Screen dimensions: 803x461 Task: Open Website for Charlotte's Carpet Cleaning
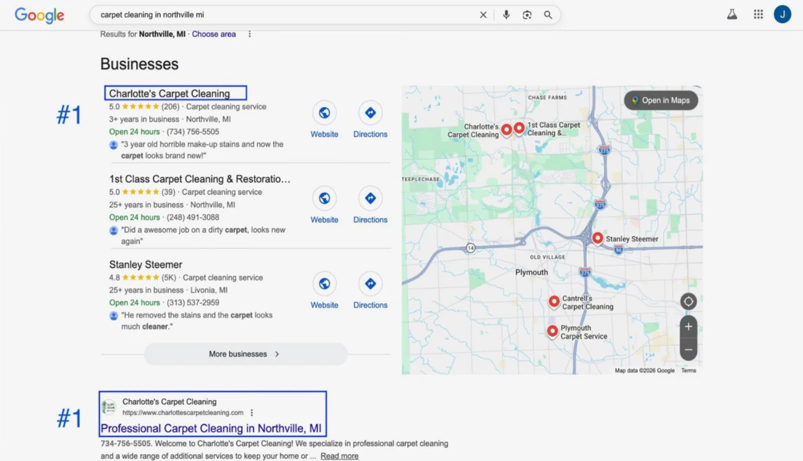[324, 120]
